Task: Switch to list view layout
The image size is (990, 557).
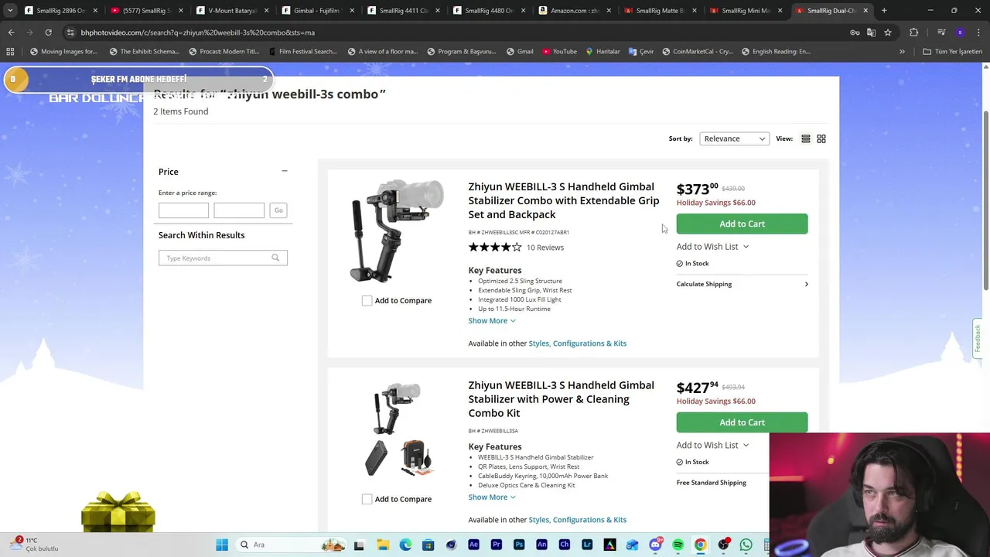Action: point(805,138)
